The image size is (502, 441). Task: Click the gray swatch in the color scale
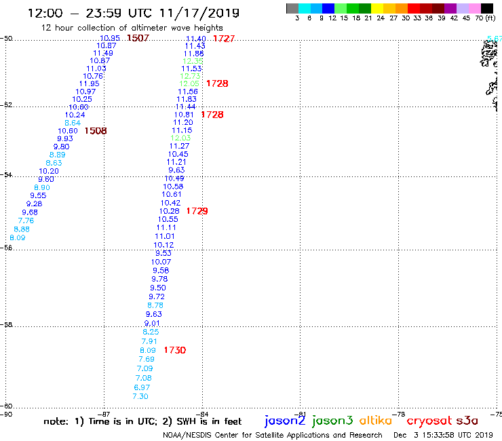[292, 8]
